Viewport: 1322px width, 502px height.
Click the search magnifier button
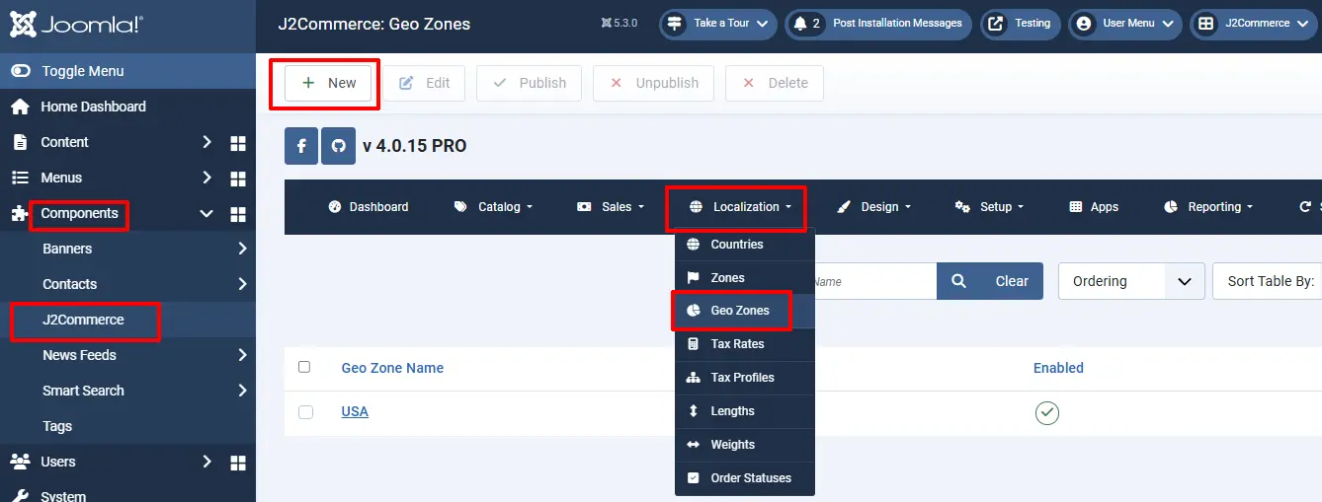pos(959,281)
